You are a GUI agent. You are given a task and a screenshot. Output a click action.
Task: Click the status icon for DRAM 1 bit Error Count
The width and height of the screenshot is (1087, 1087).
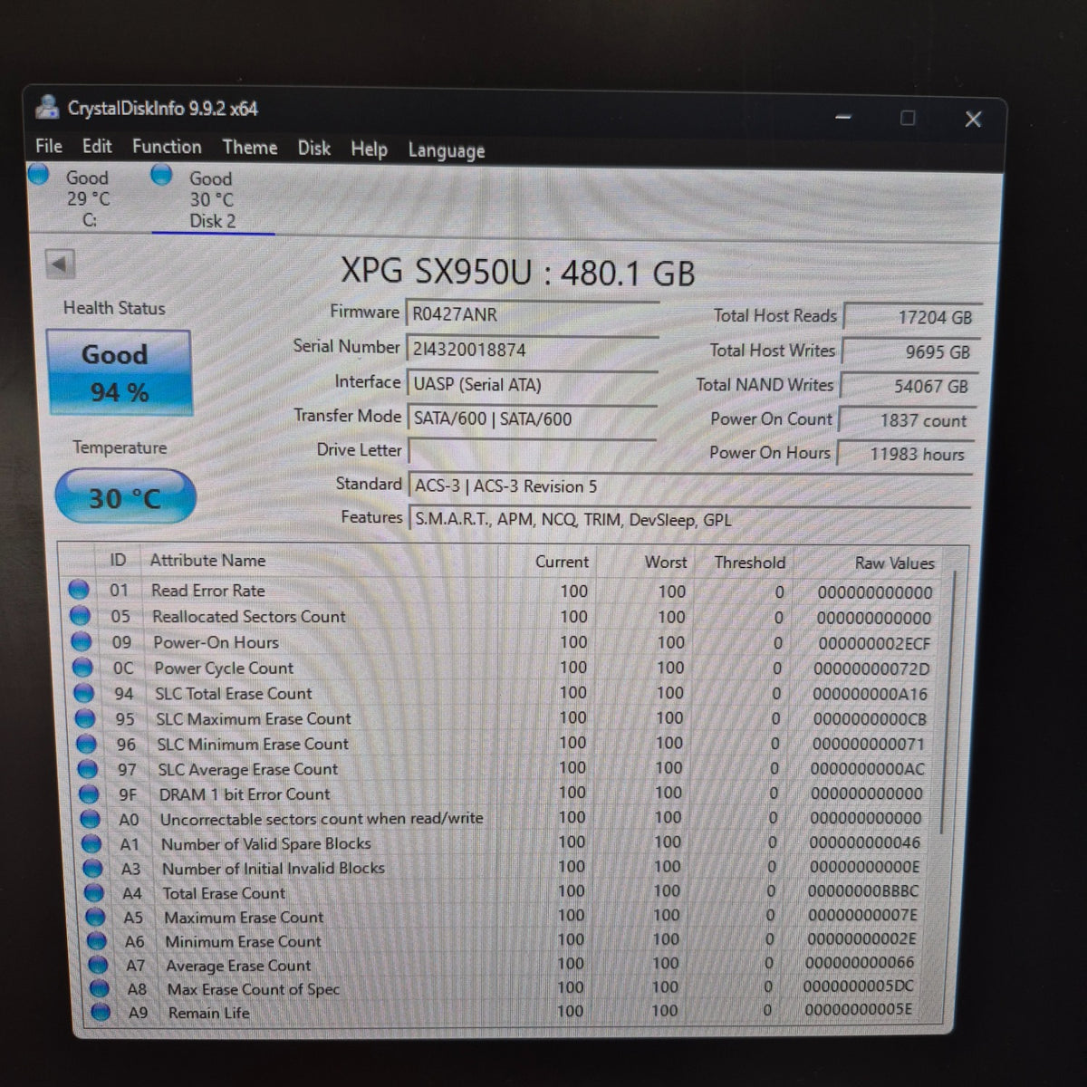click(89, 794)
